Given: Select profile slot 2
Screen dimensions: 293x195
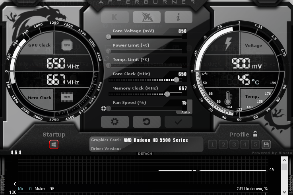Looking at the screenshot, I should 223,144.
